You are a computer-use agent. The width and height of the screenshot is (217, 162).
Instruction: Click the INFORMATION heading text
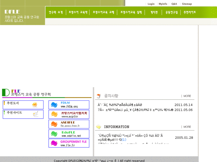[117, 127]
